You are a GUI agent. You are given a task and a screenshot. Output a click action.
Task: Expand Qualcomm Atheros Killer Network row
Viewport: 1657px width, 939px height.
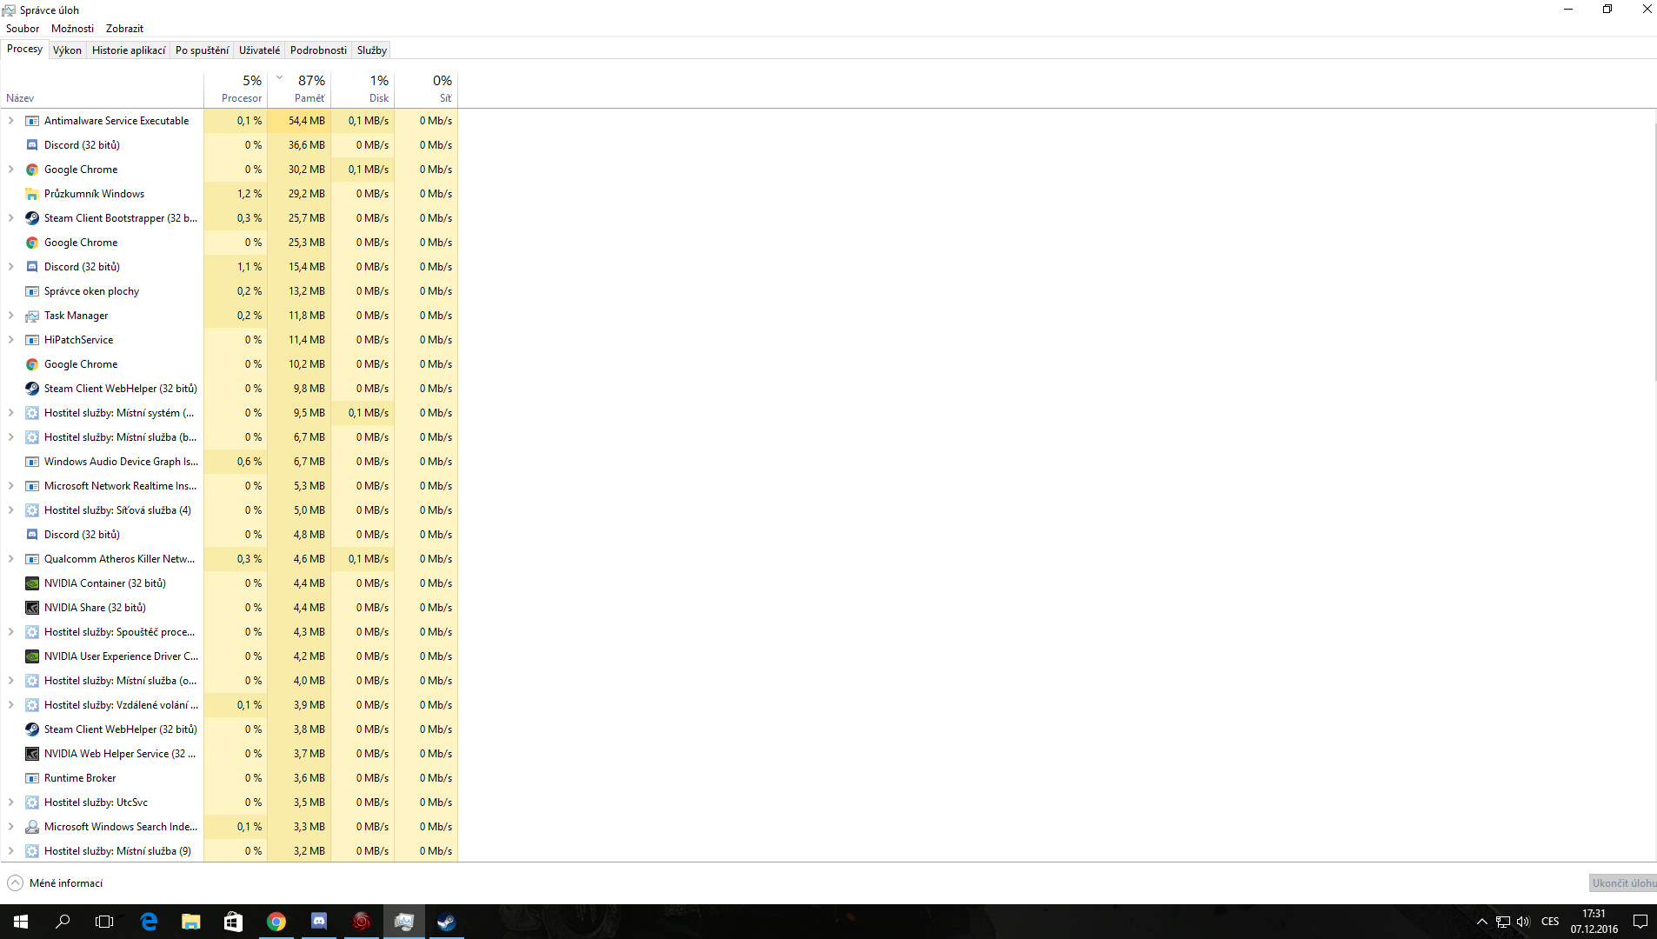[11, 559]
